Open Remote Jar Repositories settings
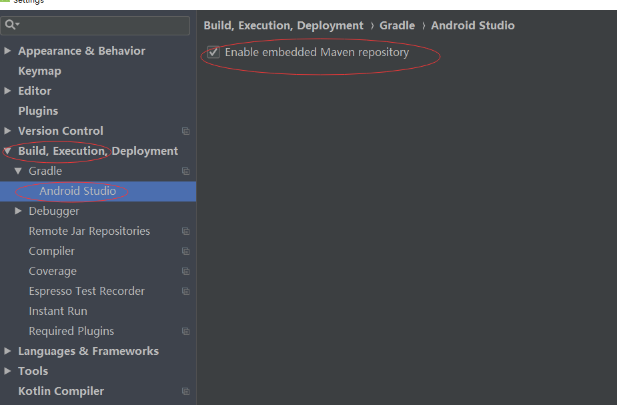Image resolution: width=617 pixels, height=405 pixels. click(89, 231)
